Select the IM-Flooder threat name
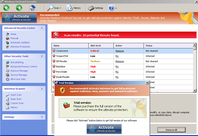Viewport: 198px width, 136px height. (x=62, y=61)
